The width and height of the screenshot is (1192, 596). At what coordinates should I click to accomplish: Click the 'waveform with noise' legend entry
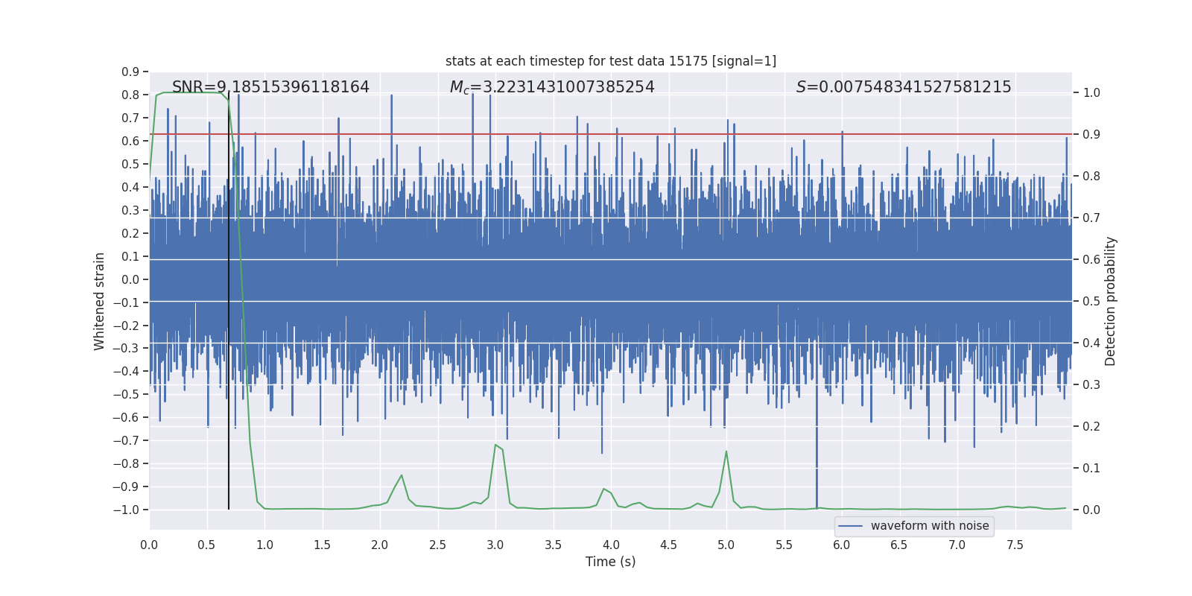click(930, 526)
